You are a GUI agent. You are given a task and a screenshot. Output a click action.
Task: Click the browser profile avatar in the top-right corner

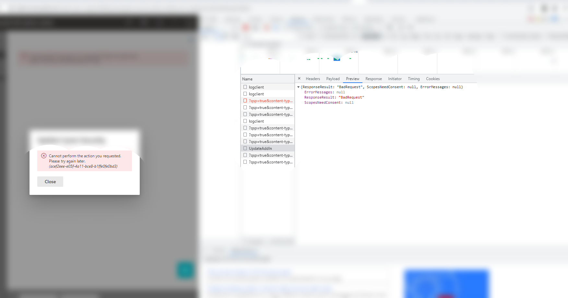point(544,8)
